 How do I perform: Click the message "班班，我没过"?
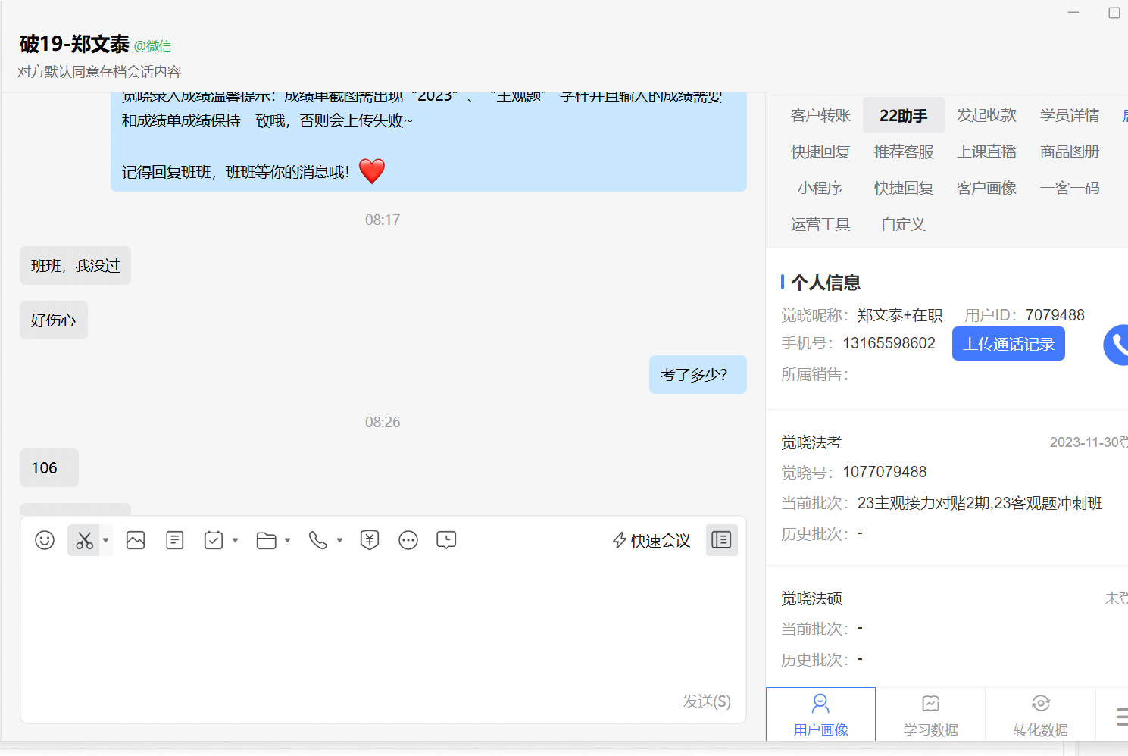pyautogui.click(x=75, y=266)
